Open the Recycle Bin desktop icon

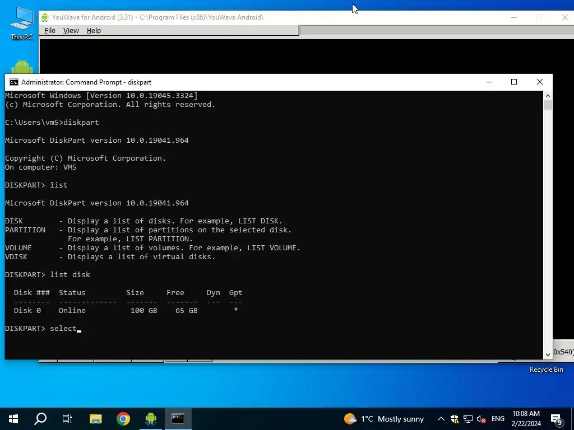[546, 370]
